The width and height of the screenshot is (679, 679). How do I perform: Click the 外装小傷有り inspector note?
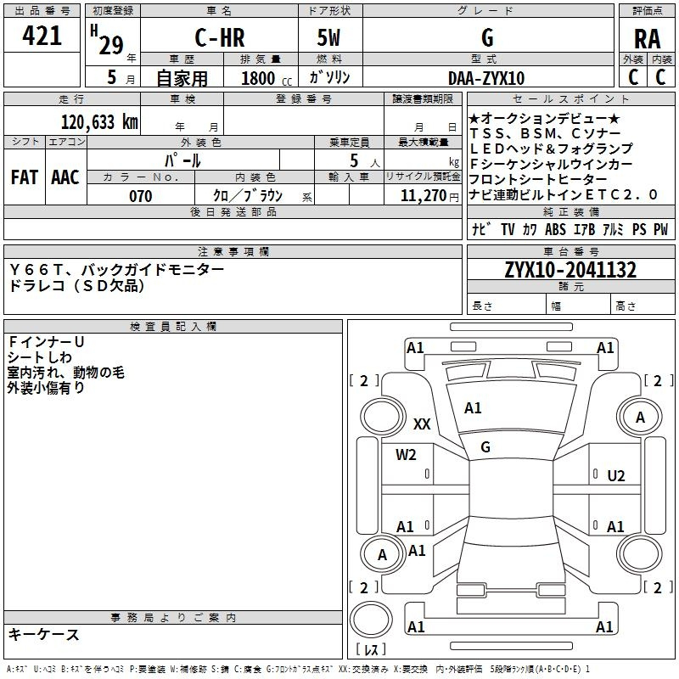(46, 388)
